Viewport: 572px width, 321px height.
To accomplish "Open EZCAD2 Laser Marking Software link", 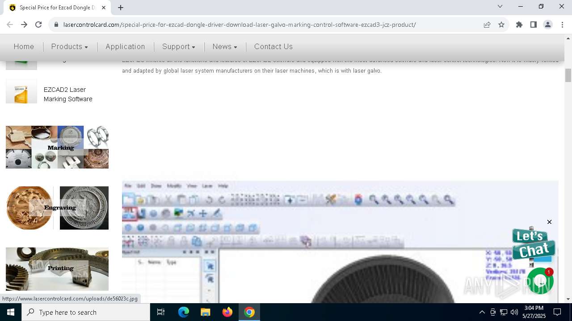I will pyautogui.click(x=68, y=94).
